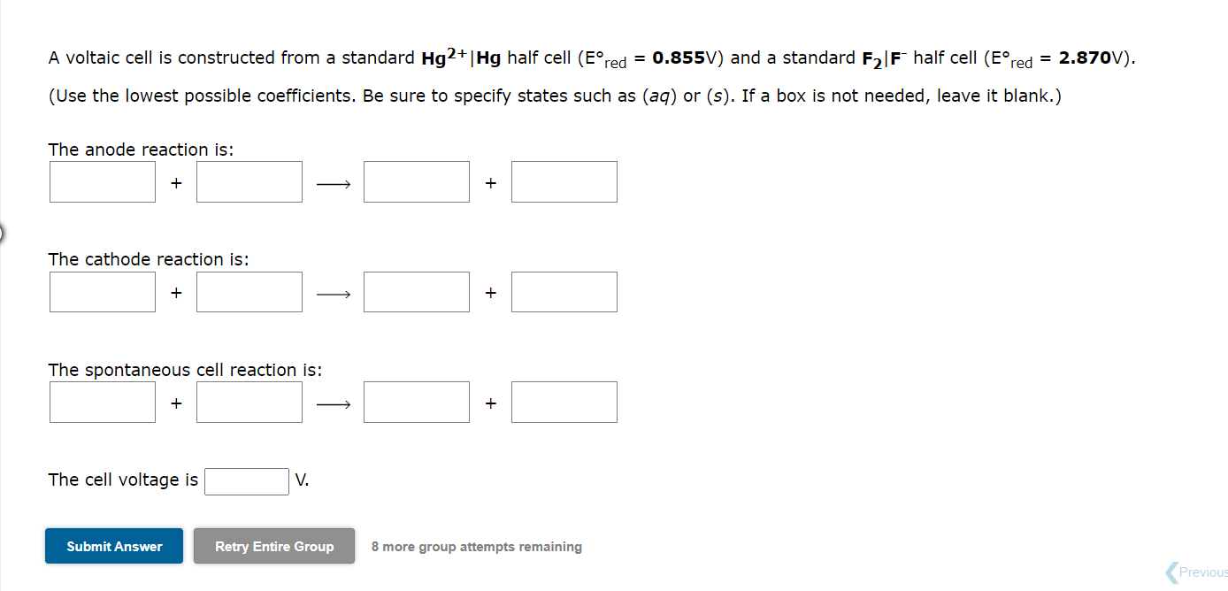Select the second anode reaction reactant box
Screen dimensions: 1228x591
[249, 182]
